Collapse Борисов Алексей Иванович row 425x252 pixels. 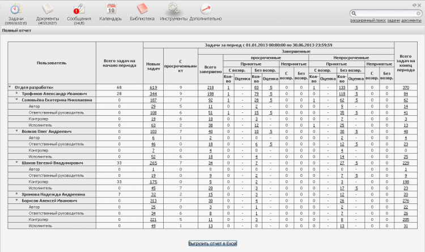pos(16,200)
